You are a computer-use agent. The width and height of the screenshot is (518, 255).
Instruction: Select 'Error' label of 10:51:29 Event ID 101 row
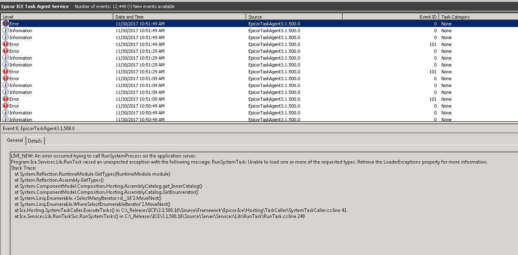[x=14, y=72]
